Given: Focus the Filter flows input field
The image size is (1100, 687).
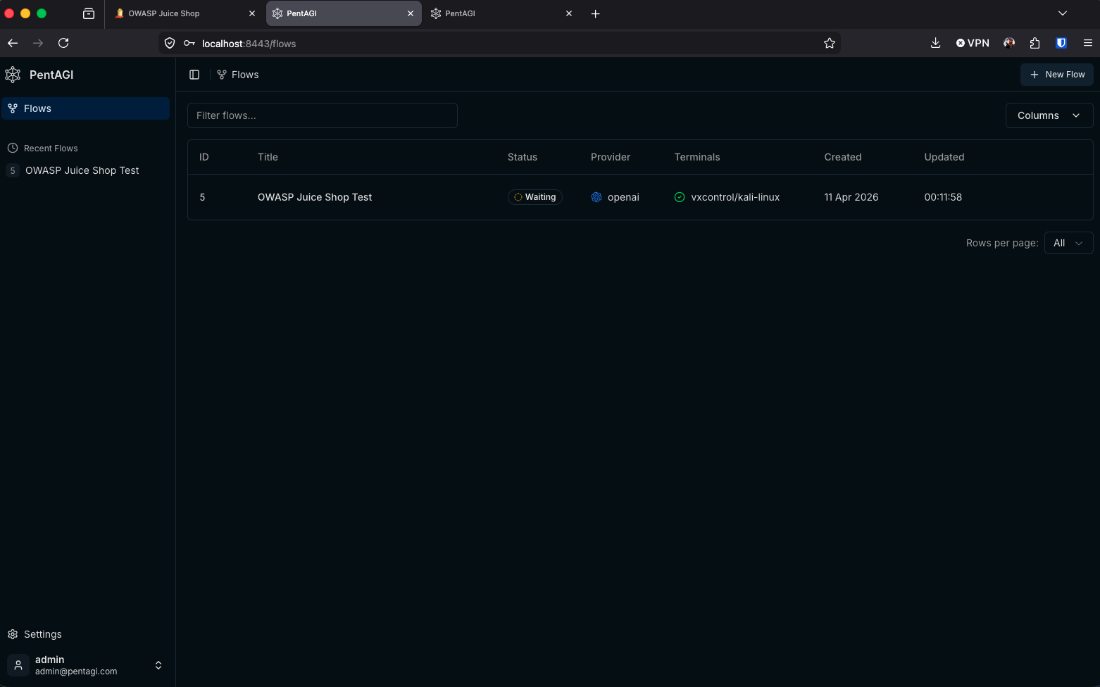Looking at the screenshot, I should coord(323,115).
